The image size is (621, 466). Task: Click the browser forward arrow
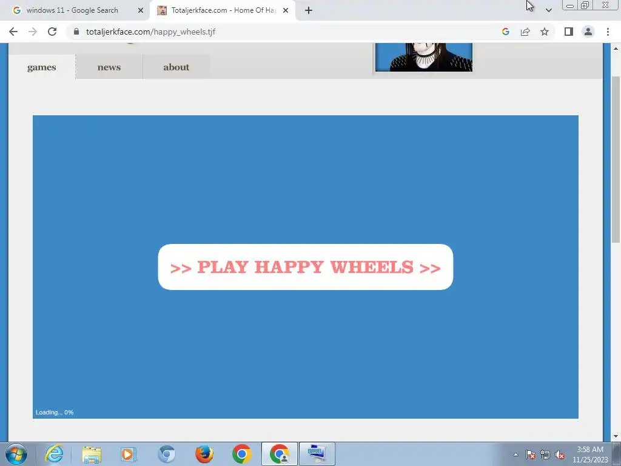[33, 32]
